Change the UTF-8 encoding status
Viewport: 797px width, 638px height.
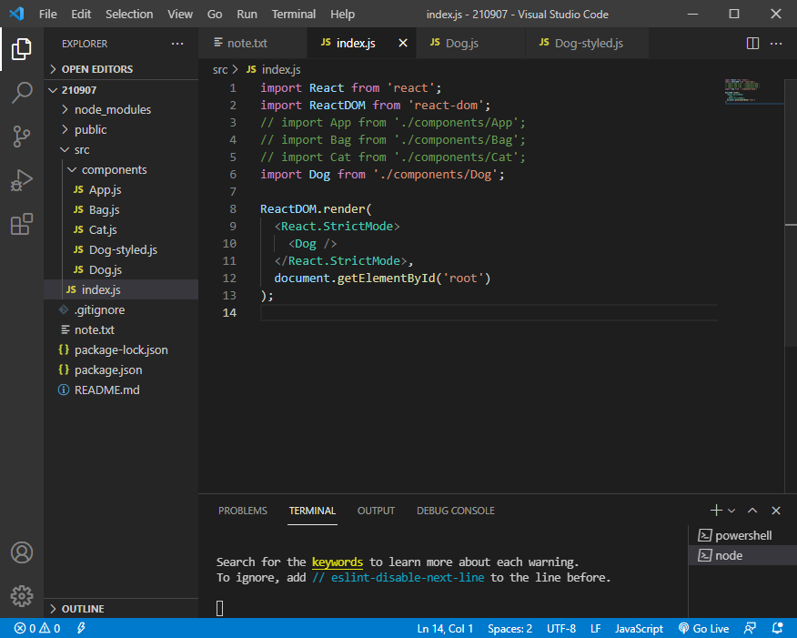(561, 628)
